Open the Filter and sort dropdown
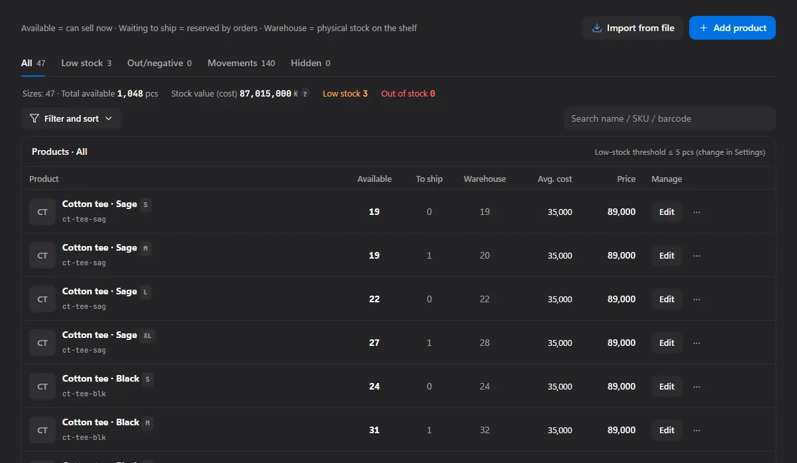The width and height of the screenshot is (797, 463). tap(71, 118)
